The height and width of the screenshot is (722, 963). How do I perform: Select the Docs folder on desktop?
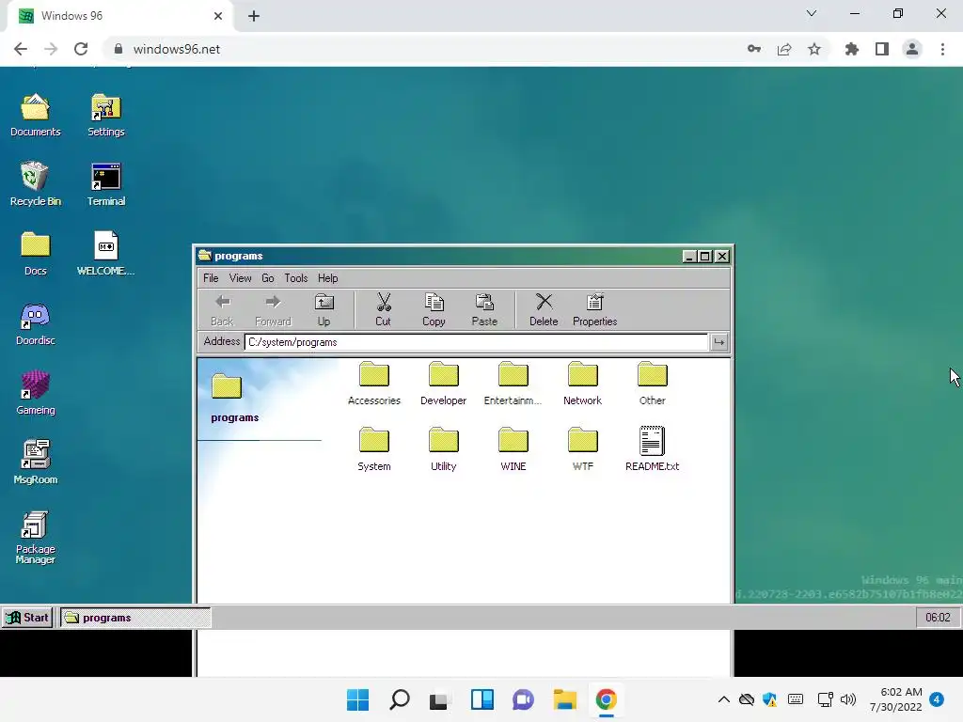[x=35, y=254]
